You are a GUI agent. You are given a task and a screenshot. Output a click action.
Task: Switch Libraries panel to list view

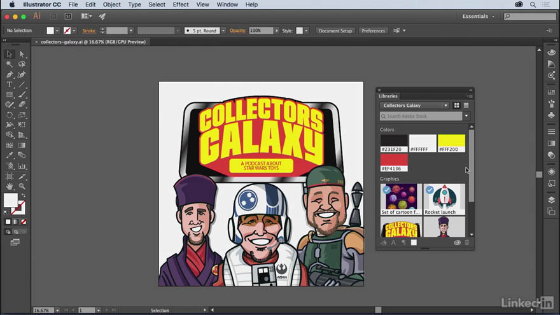coord(466,106)
